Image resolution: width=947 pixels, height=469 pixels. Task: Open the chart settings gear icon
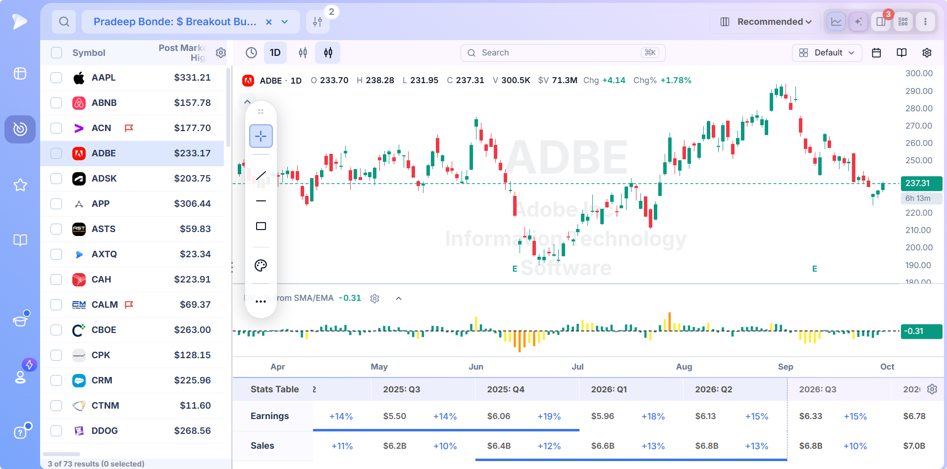tap(927, 52)
